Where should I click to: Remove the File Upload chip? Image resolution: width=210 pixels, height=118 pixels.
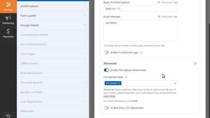(x=119, y=83)
